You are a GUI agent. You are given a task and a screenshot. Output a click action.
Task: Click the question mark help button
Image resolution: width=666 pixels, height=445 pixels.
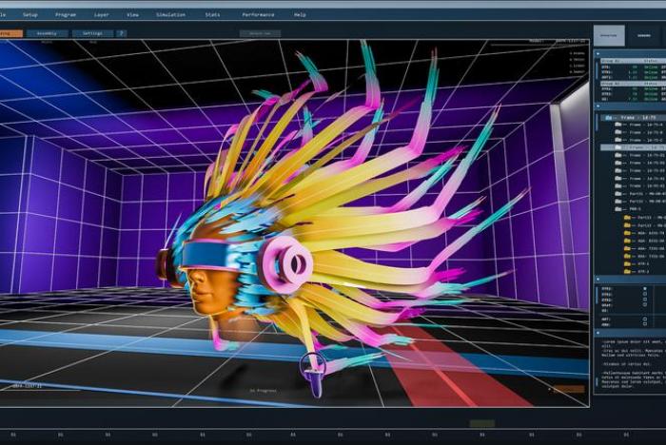tap(120, 33)
